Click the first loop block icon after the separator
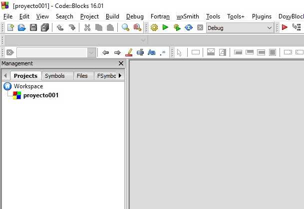This screenshot has width=304, height=209. 238,52
